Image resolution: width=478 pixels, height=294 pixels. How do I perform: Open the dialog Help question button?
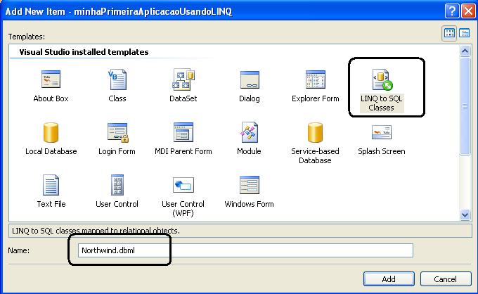pos(452,11)
